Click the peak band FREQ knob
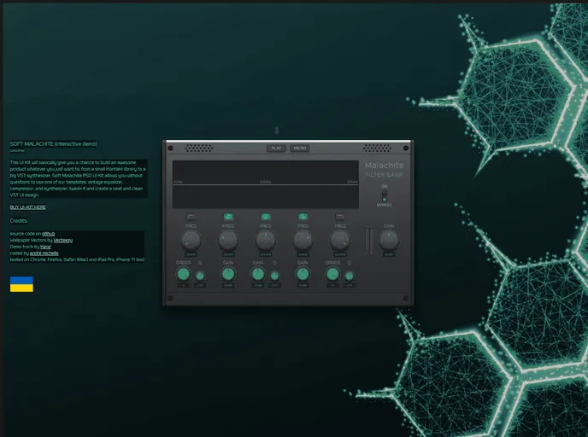Screen dimensions: 588x437 pos(266,241)
